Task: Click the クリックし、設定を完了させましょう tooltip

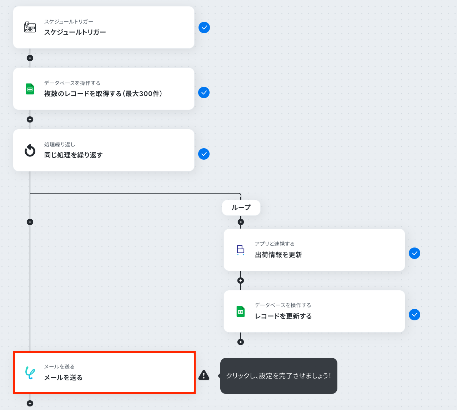Action: click(x=278, y=376)
